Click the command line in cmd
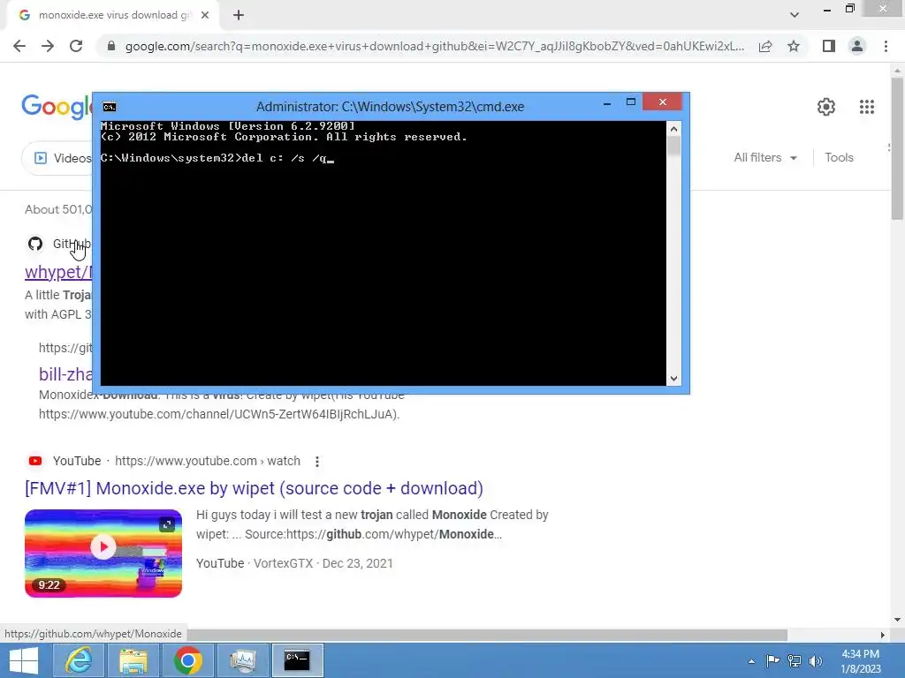 217,158
